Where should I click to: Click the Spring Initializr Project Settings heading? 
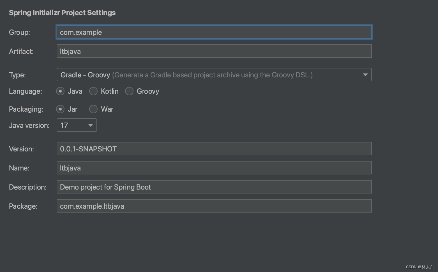click(x=62, y=13)
